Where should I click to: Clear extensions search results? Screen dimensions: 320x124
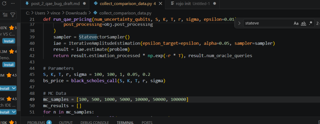pos(5,15)
